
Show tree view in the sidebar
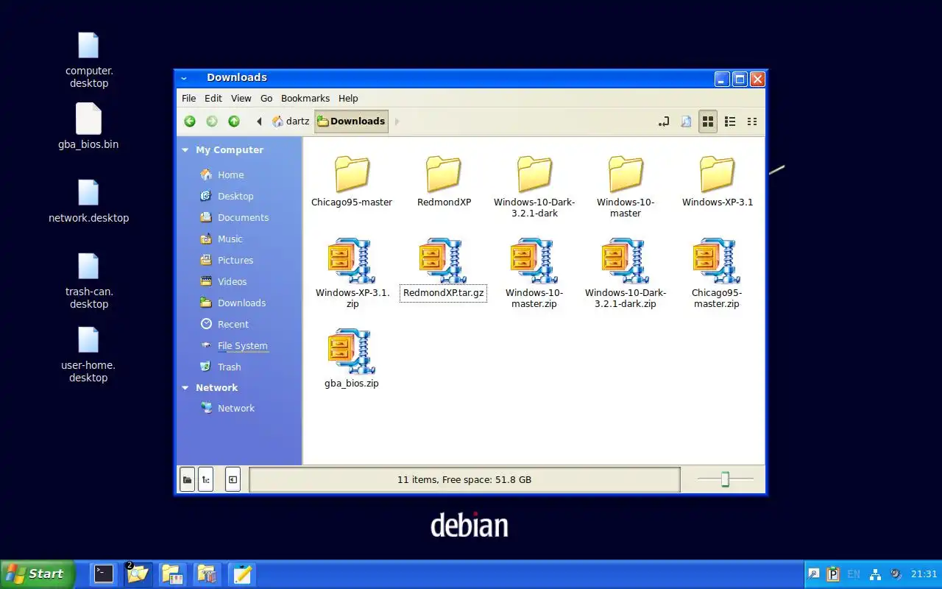(x=205, y=480)
